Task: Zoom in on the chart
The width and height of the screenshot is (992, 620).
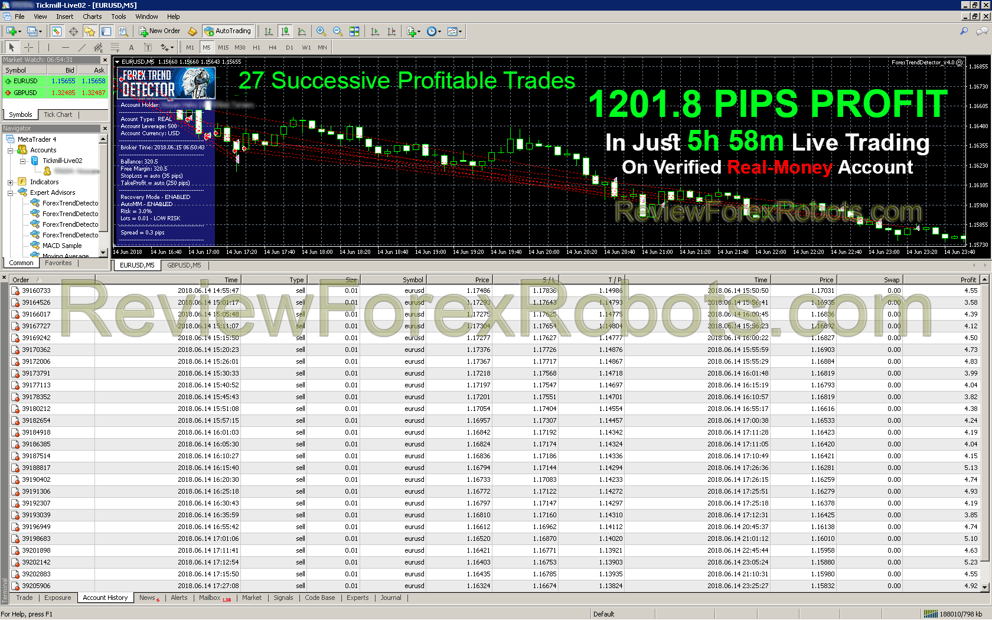Action: pyautogui.click(x=321, y=31)
